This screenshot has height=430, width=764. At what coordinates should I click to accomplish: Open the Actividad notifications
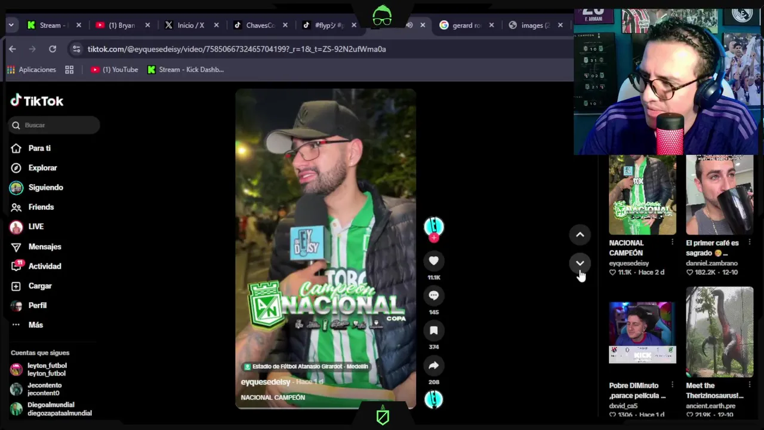(45, 266)
